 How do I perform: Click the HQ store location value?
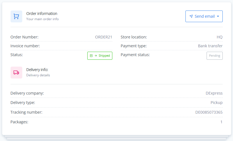(x=220, y=37)
